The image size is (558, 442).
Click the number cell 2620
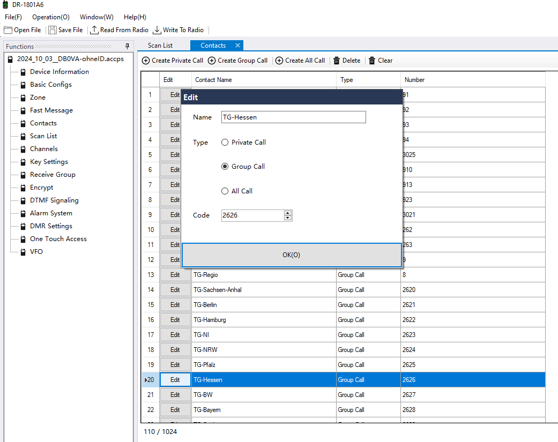pos(473,290)
